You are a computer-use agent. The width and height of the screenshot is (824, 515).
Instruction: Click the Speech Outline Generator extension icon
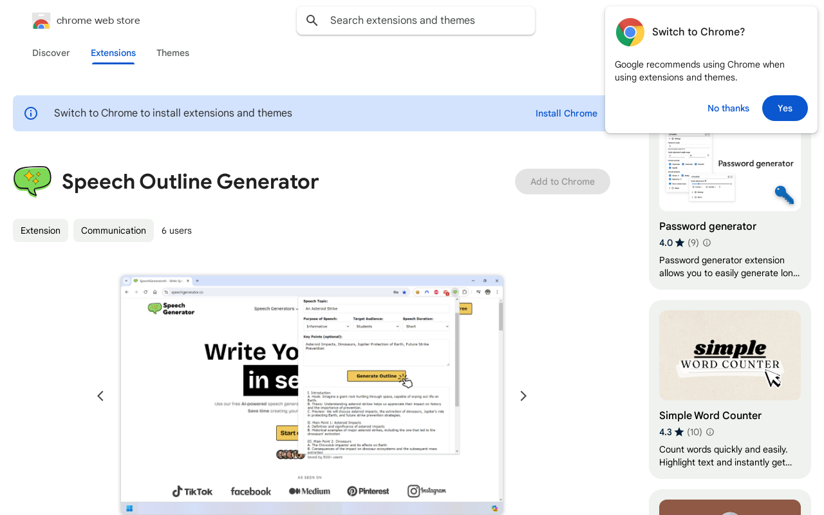pos(32,182)
